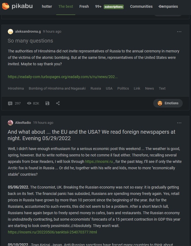Switch to the Fresh tab
The width and height of the screenshot is (191, 246).
click(84, 6)
